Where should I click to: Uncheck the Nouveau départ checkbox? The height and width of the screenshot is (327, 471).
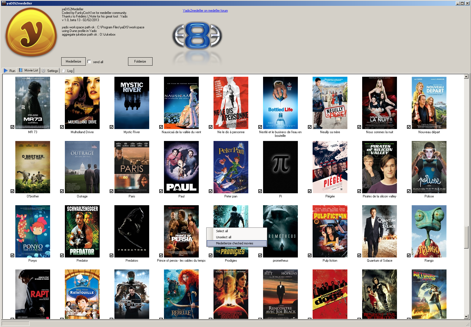pyautogui.click(x=409, y=127)
